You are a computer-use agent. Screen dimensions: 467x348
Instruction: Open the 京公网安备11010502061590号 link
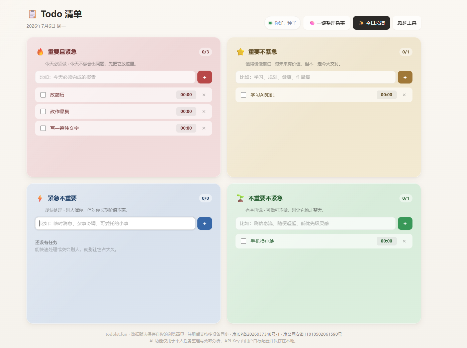(312, 334)
